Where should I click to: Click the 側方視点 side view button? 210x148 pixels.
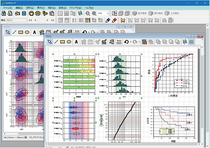[x=156, y=13]
